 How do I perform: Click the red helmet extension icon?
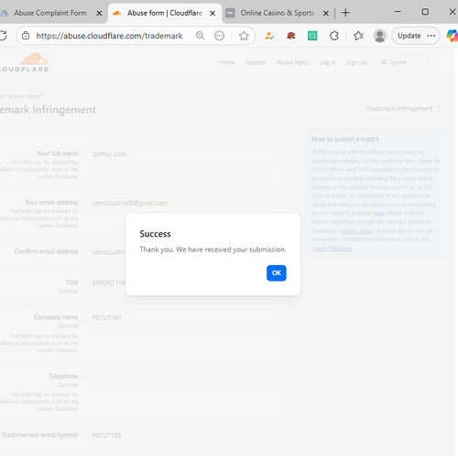[x=291, y=36]
